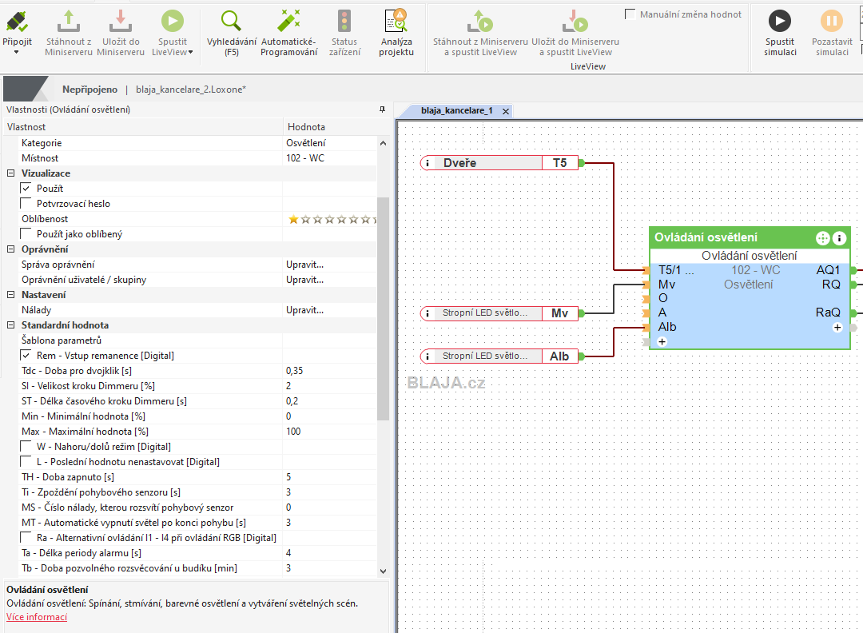Click info icon on Stropní LED Mv input
Image resolution: width=863 pixels, height=633 pixels.
point(428,313)
